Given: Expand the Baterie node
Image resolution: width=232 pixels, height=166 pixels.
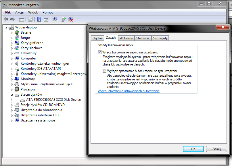Looking at the screenshot, I should coord(12,32).
